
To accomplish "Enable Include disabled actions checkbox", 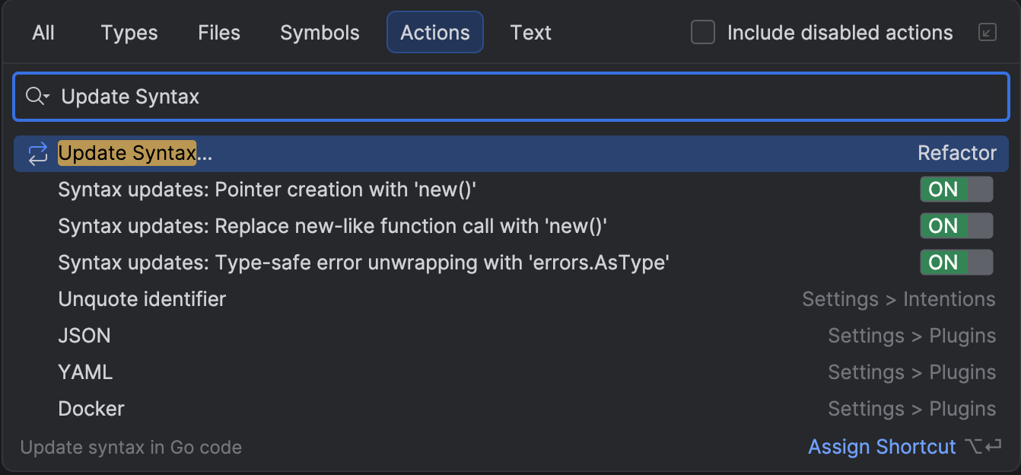I will (703, 33).
